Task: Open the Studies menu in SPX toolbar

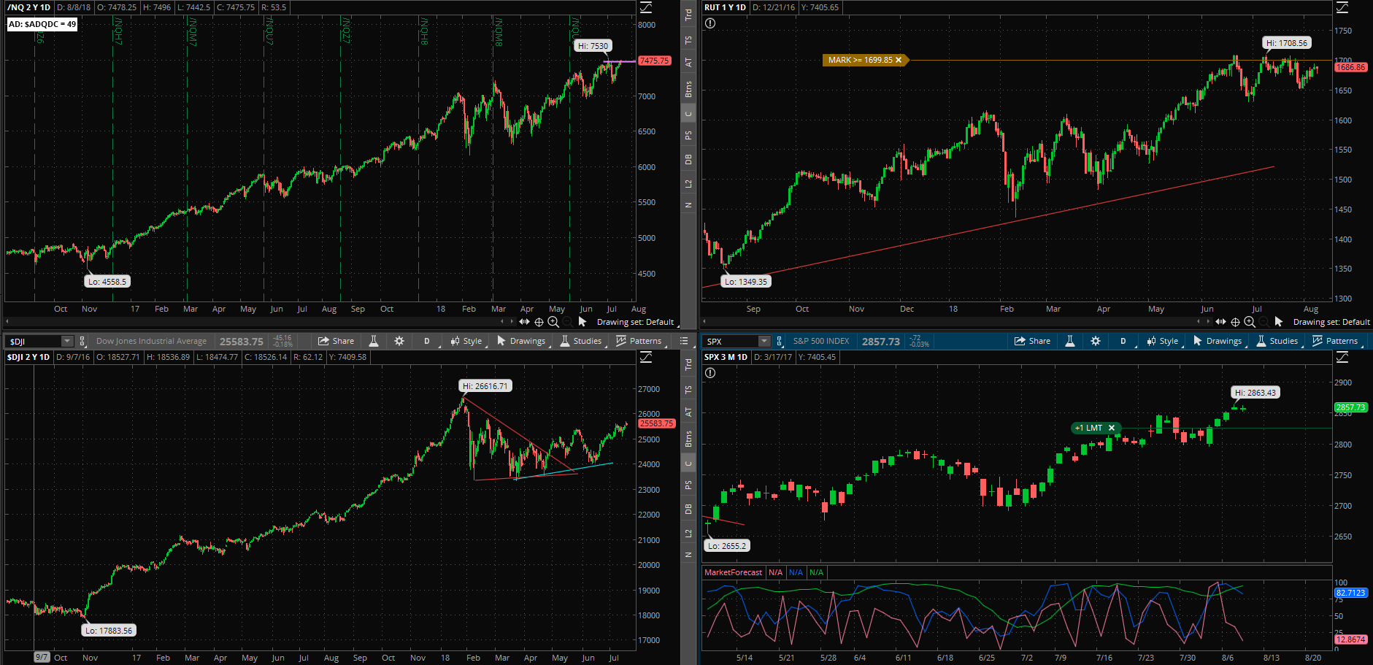Action: [1277, 341]
